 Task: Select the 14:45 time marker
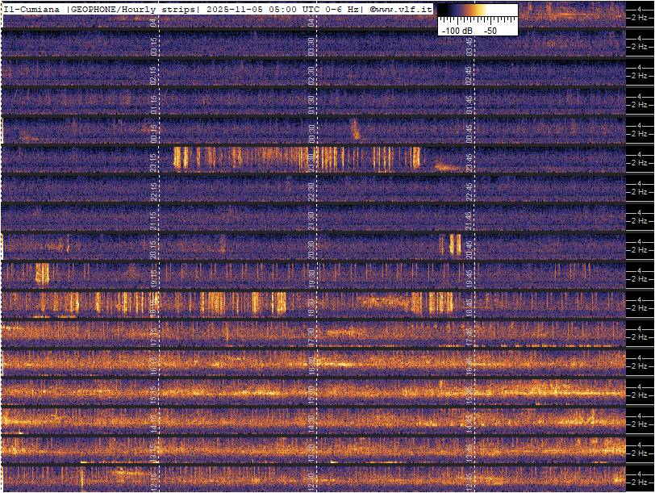[x=469, y=420]
